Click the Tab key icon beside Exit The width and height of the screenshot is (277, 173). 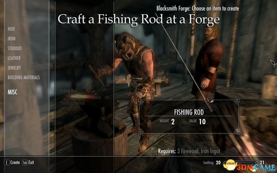pos(25,163)
